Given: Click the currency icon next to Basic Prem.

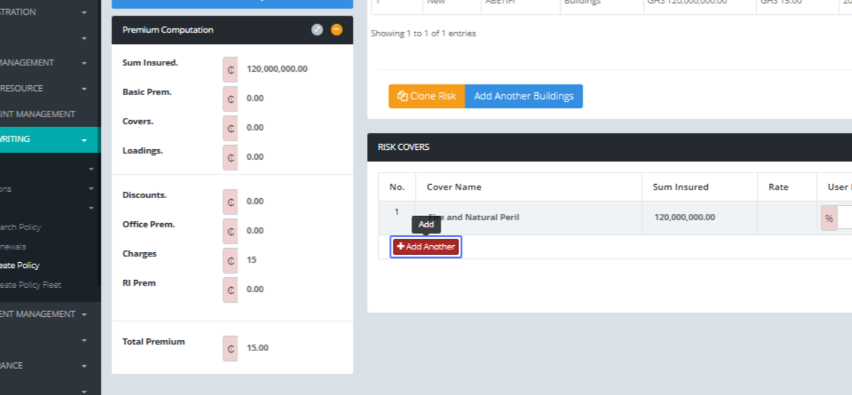Looking at the screenshot, I should (x=231, y=99).
